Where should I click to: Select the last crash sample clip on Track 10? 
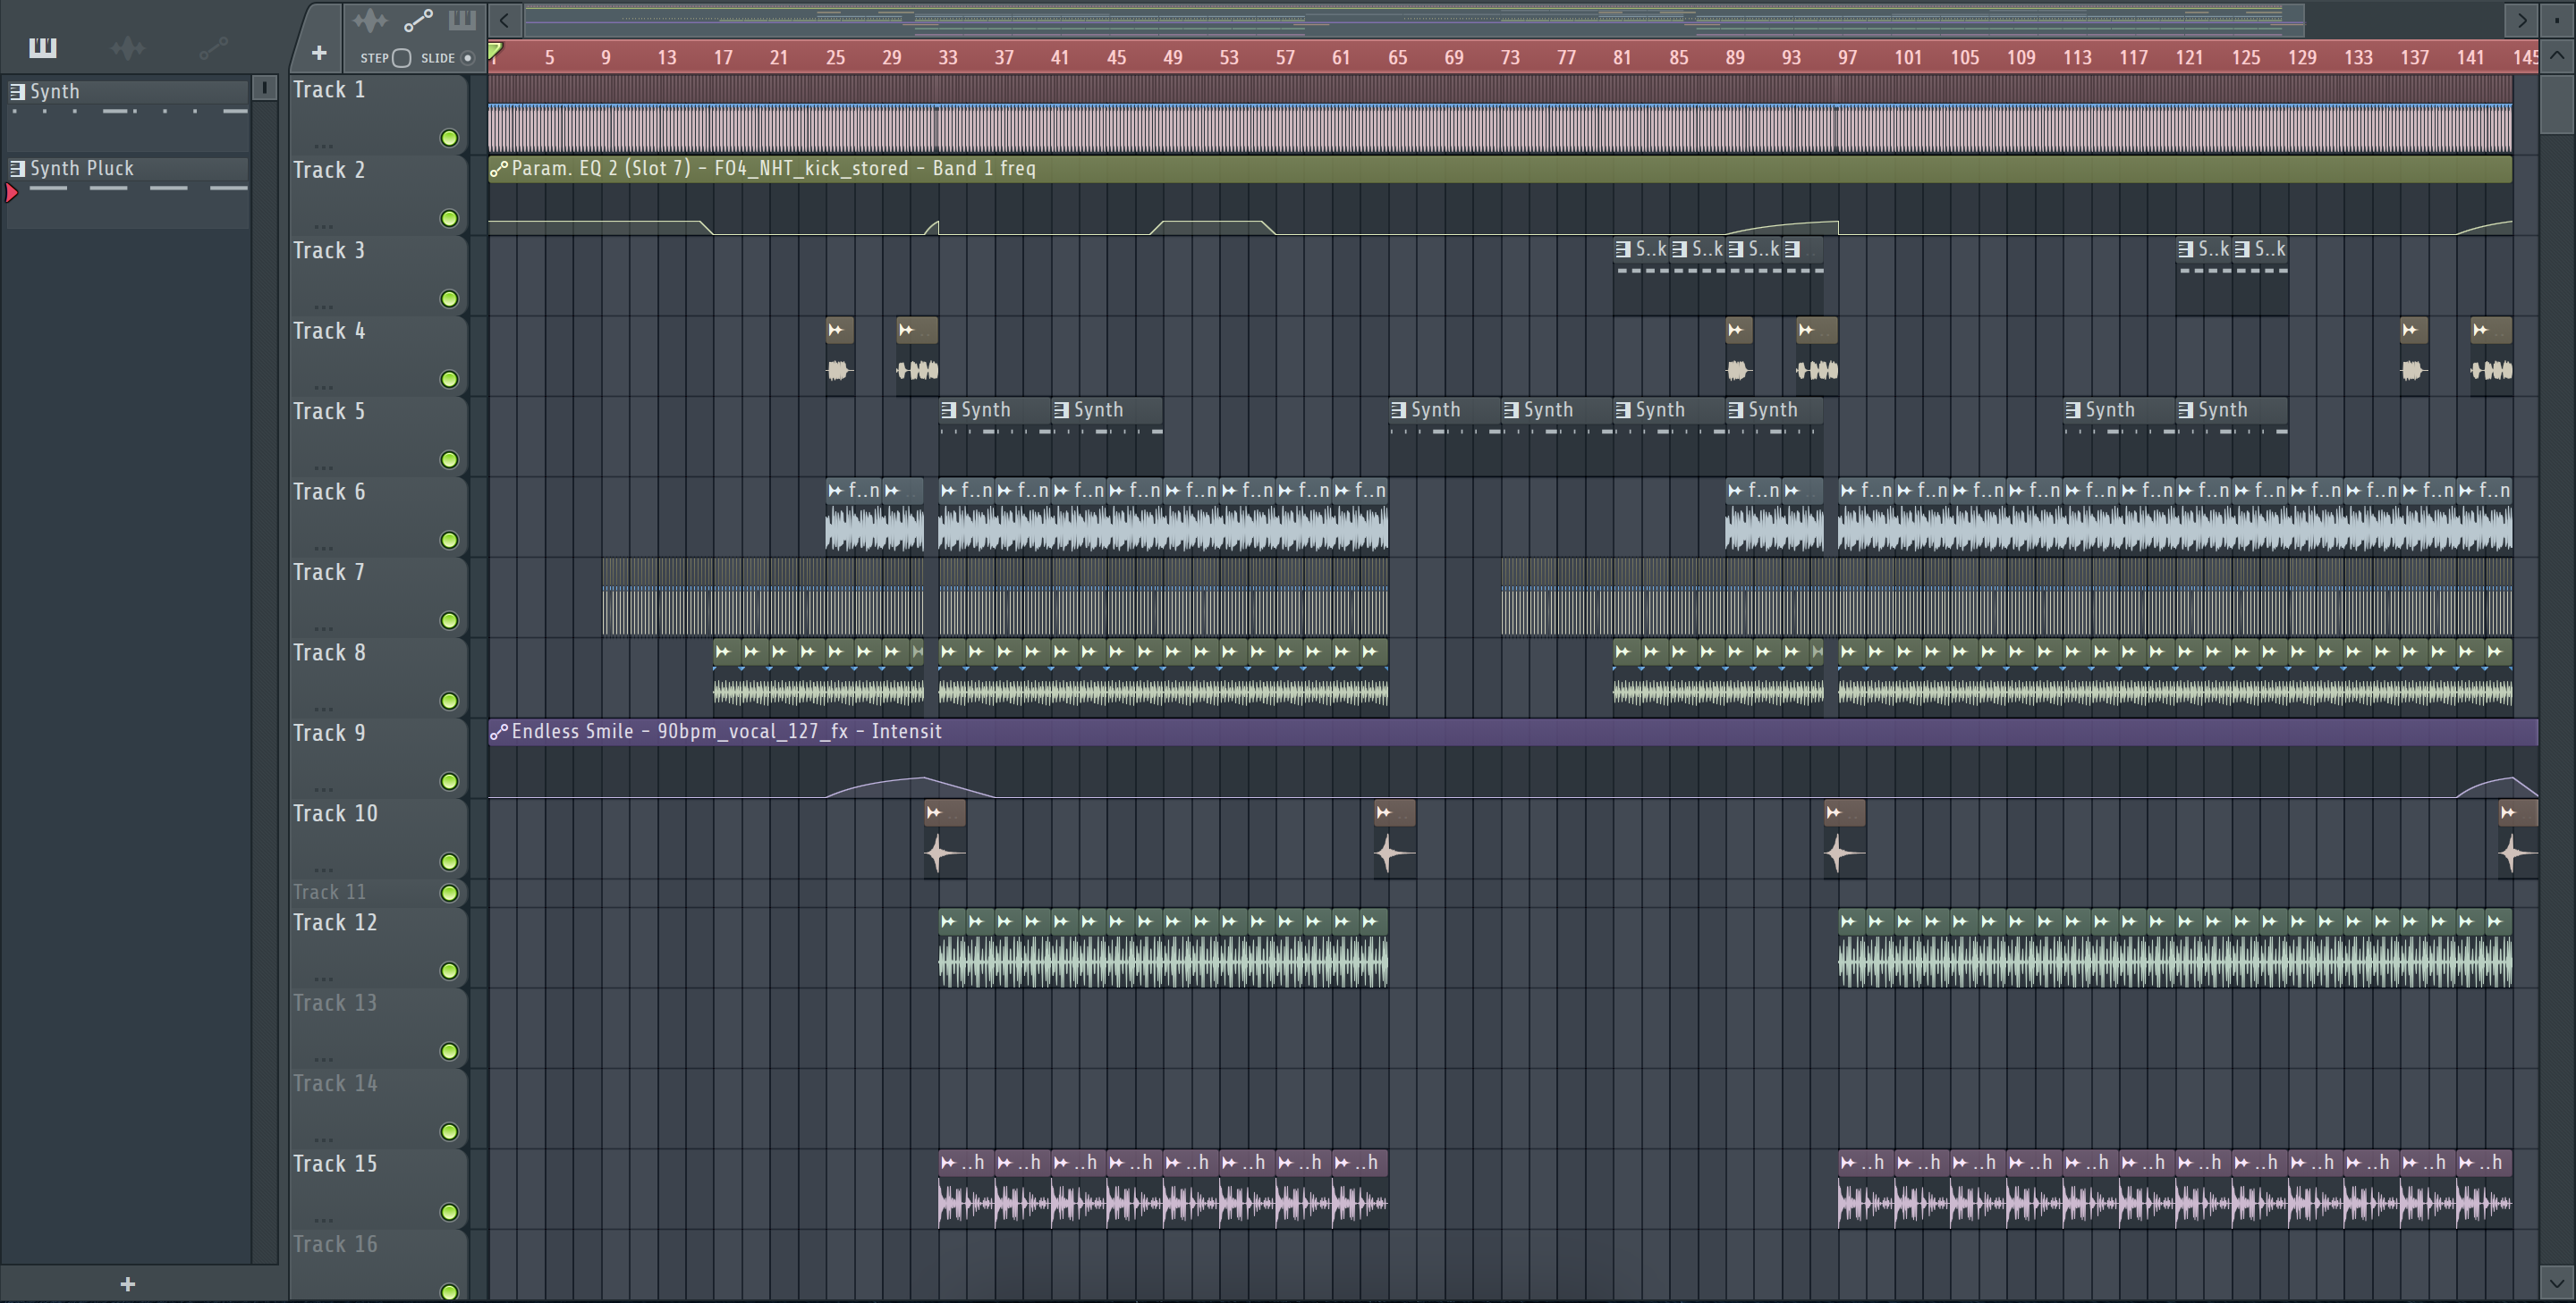click(2518, 839)
